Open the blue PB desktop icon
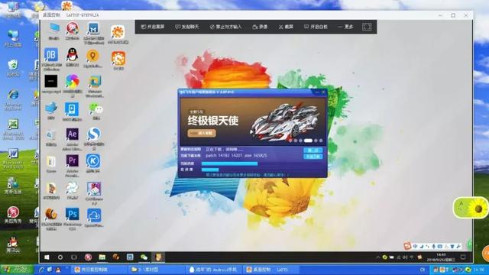This screenshot has width=489, height=275. pyautogui.click(x=51, y=55)
